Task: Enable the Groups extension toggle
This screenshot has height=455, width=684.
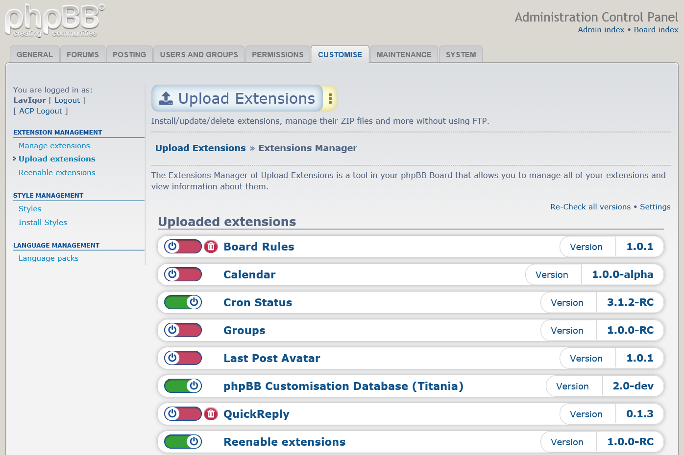Action: (x=183, y=330)
